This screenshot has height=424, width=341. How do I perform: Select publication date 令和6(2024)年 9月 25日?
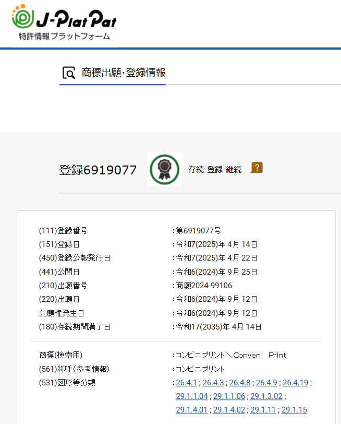point(217,272)
